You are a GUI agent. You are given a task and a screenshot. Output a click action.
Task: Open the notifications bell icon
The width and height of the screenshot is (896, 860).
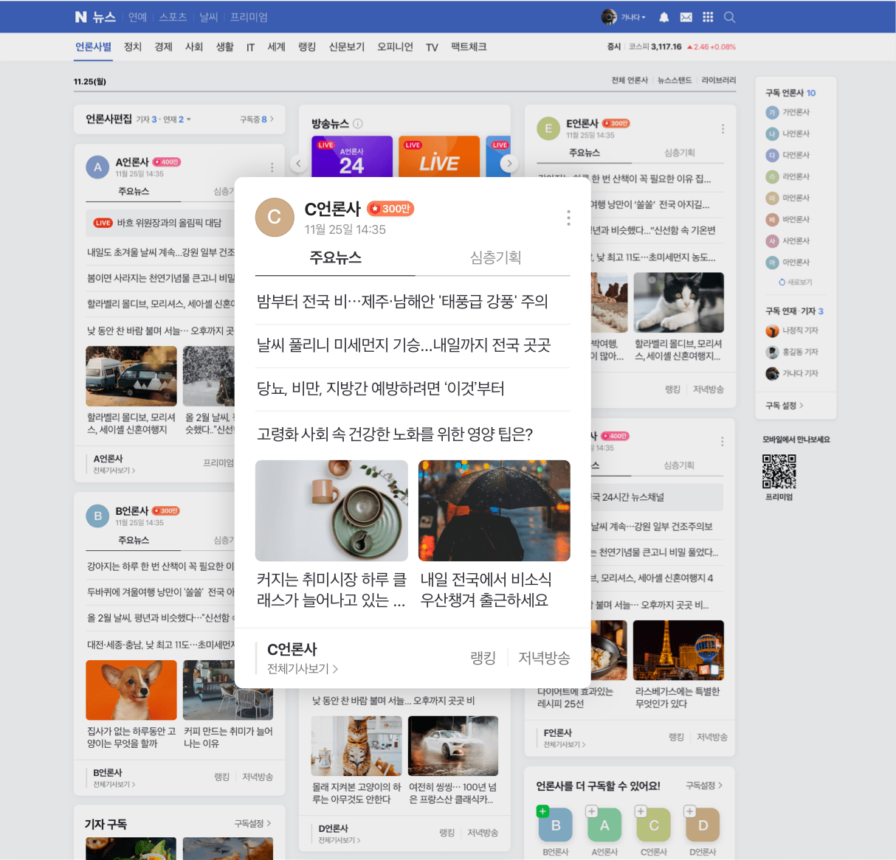coord(664,17)
